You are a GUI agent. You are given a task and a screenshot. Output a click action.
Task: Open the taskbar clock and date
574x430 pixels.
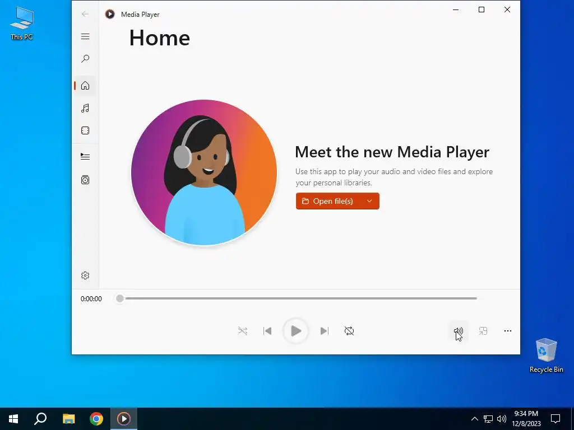point(526,419)
